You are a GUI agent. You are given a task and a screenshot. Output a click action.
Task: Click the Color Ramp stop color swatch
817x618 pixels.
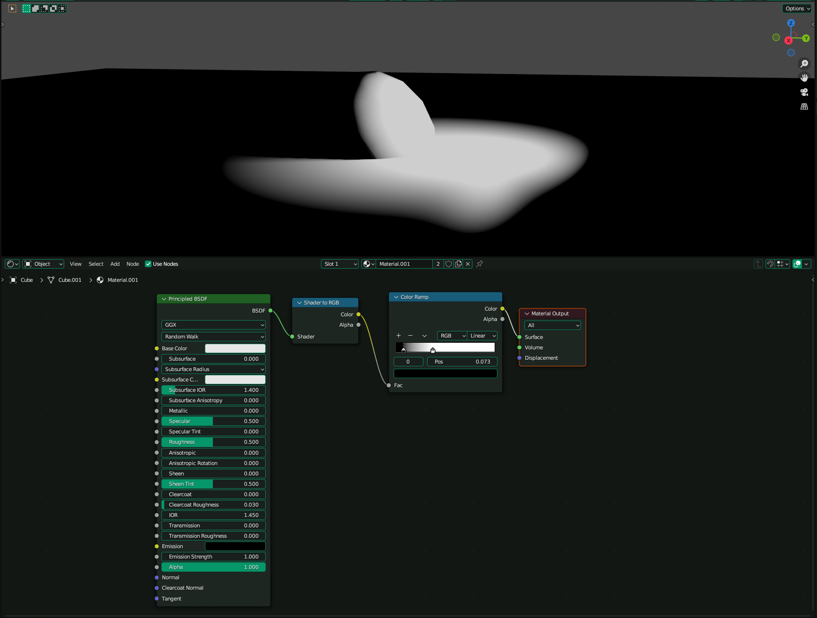[x=446, y=373]
